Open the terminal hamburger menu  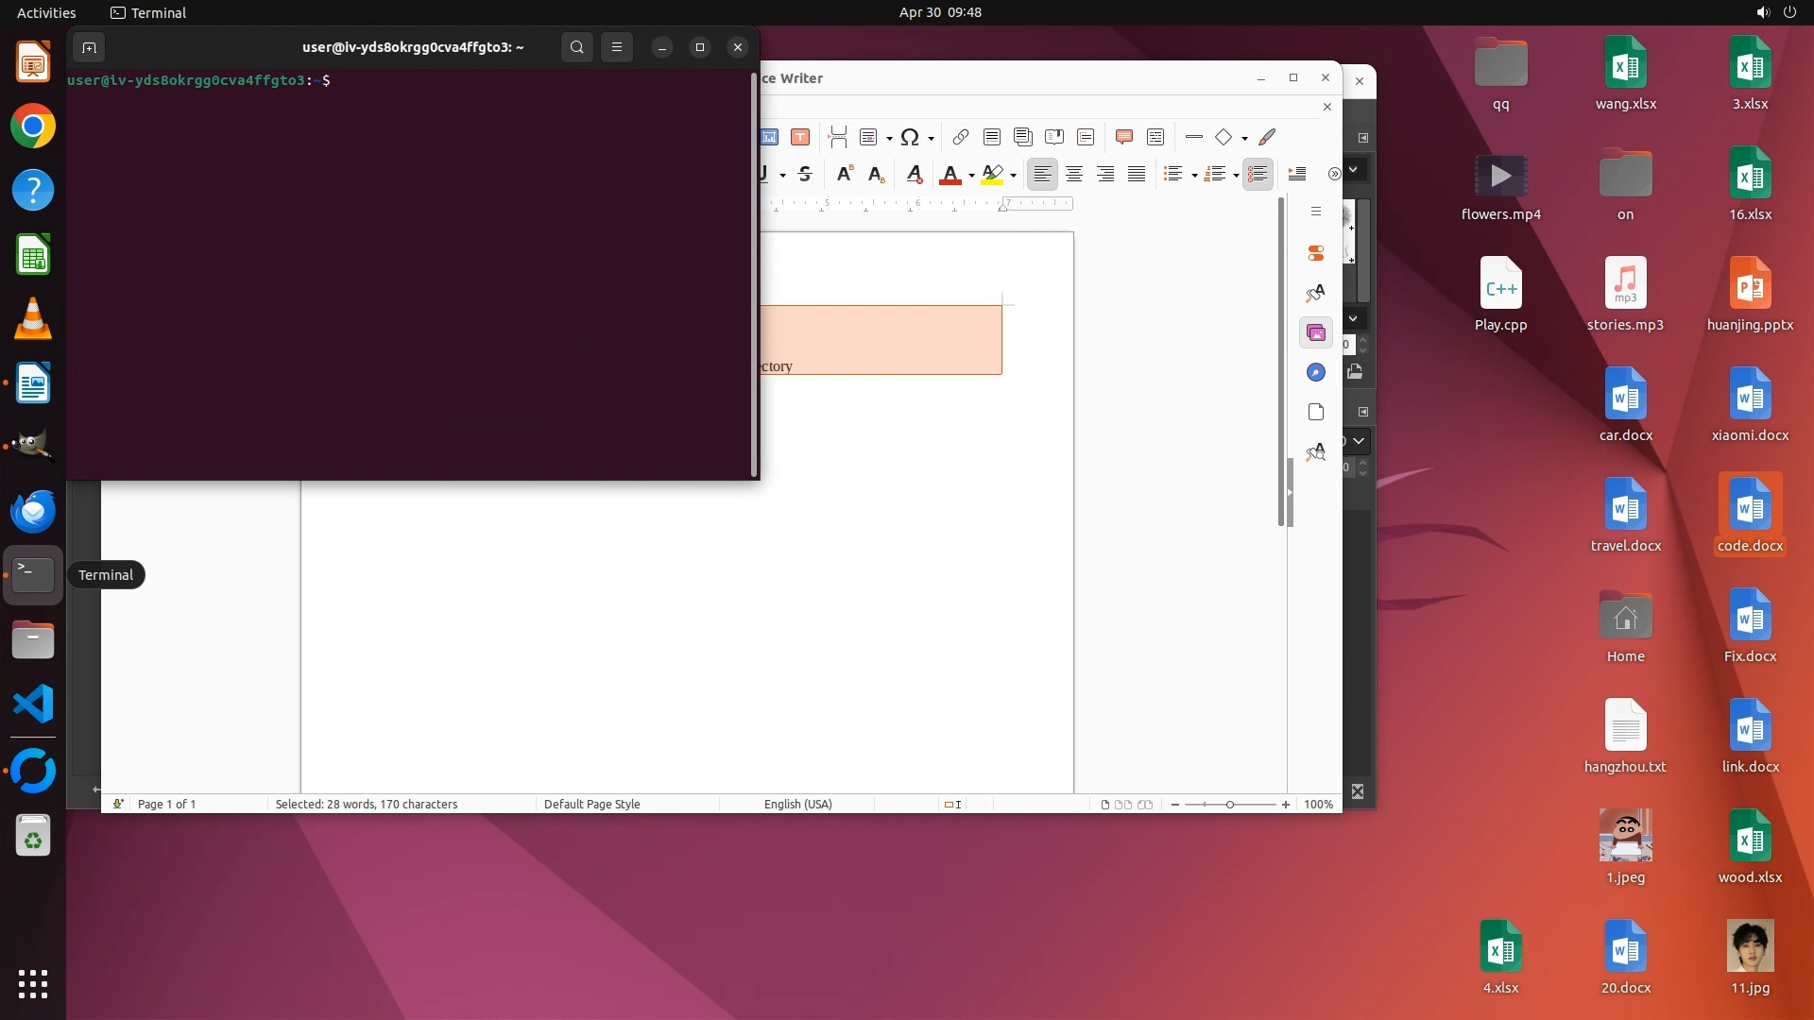click(x=617, y=47)
